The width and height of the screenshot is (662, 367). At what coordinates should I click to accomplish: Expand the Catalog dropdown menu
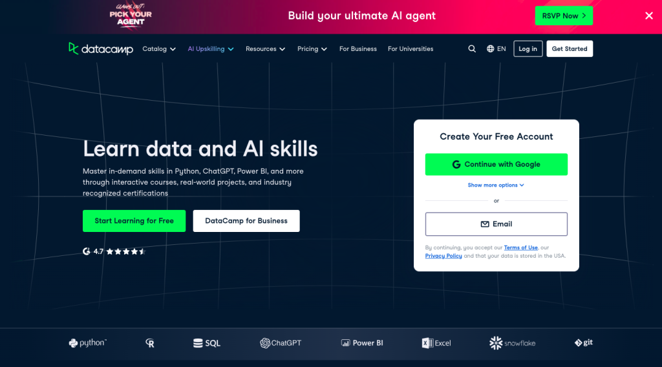[x=159, y=49]
